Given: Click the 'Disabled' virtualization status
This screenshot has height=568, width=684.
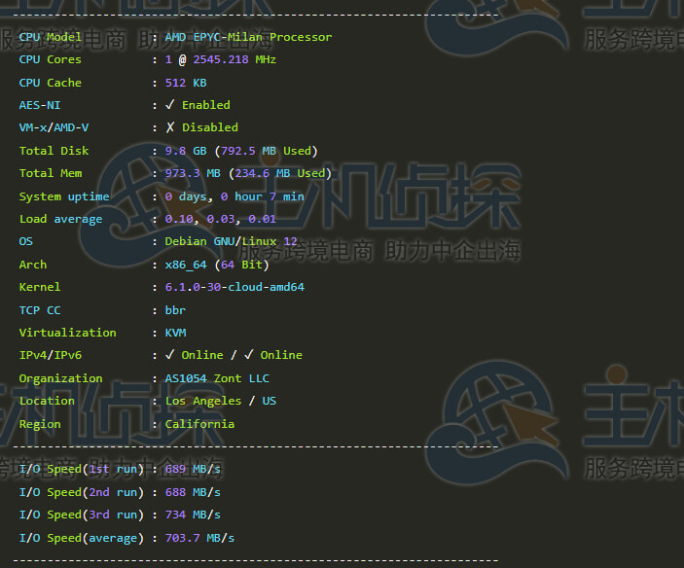Looking at the screenshot, I should [x=210, y=127].
